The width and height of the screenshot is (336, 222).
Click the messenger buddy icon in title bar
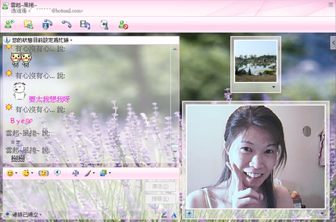[x=6, y=6]
